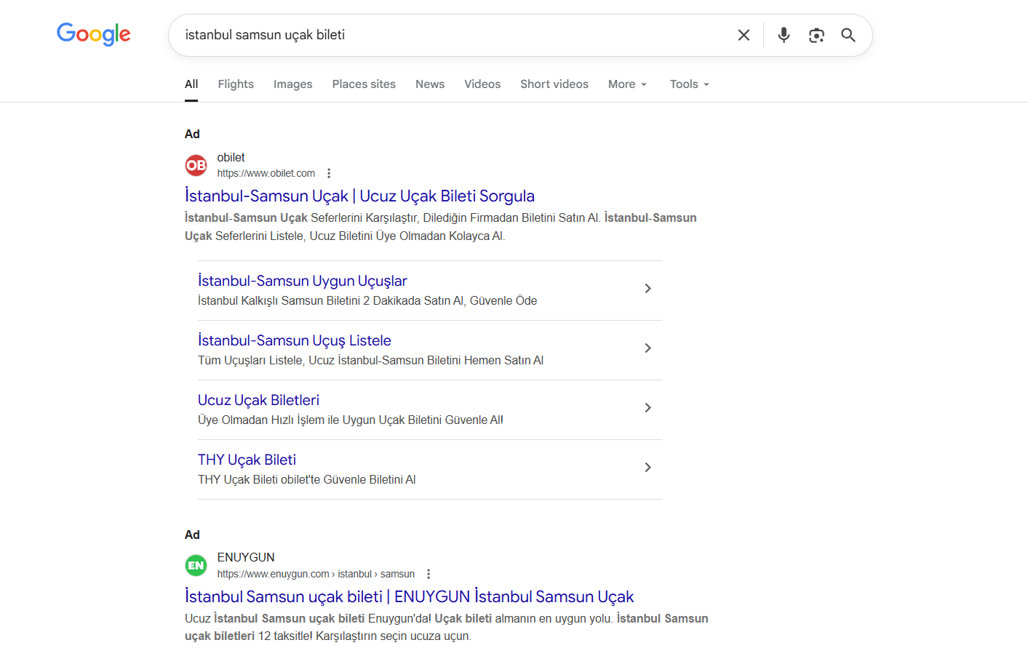Select the Short videos tab
The height and width of the screenshot is (664, 1028).
tap(554, 84)
